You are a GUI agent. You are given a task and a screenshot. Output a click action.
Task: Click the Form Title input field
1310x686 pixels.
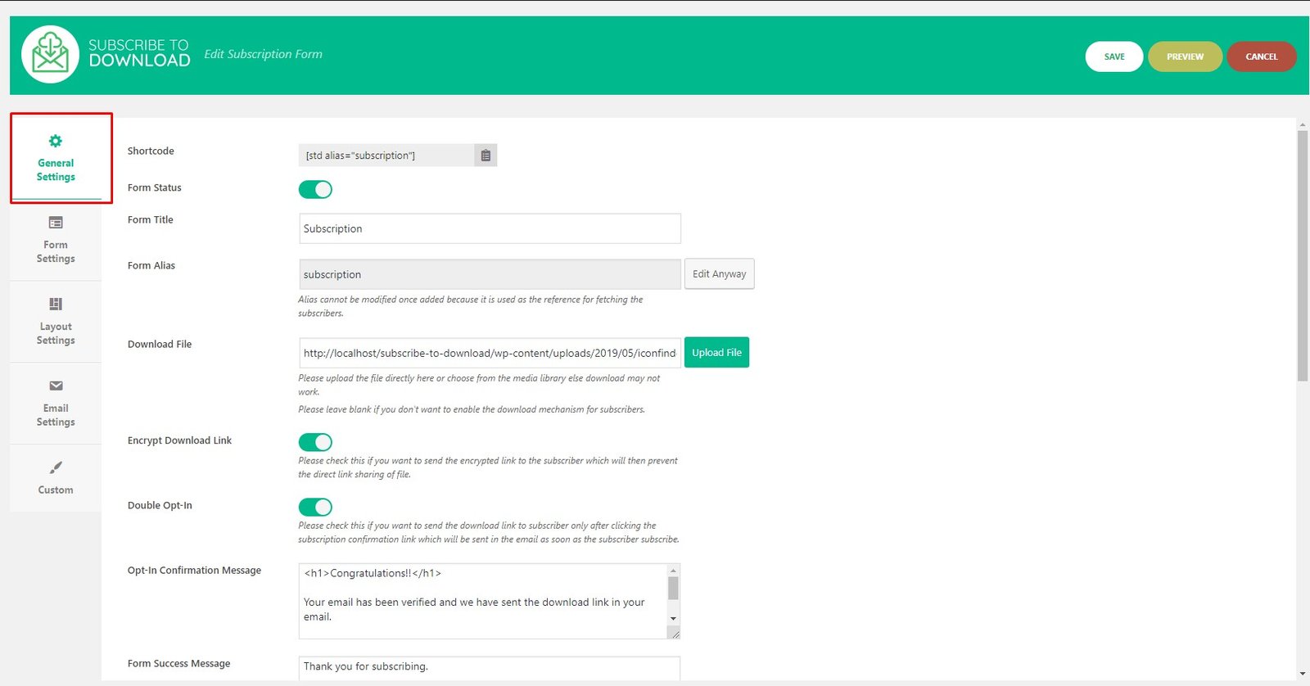[x=490, y=228]
